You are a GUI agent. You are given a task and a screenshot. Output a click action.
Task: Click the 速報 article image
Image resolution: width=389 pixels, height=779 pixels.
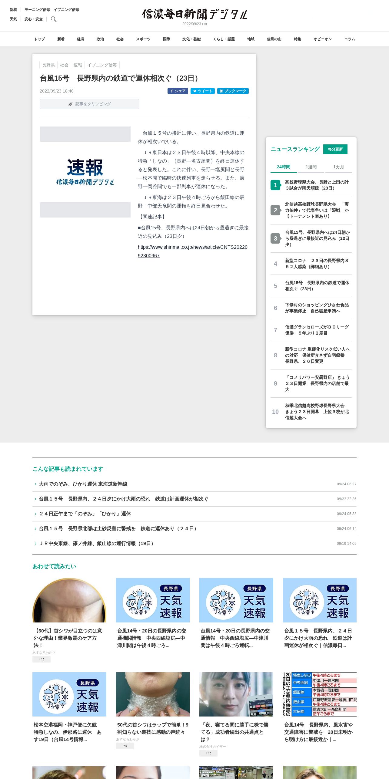85,172
